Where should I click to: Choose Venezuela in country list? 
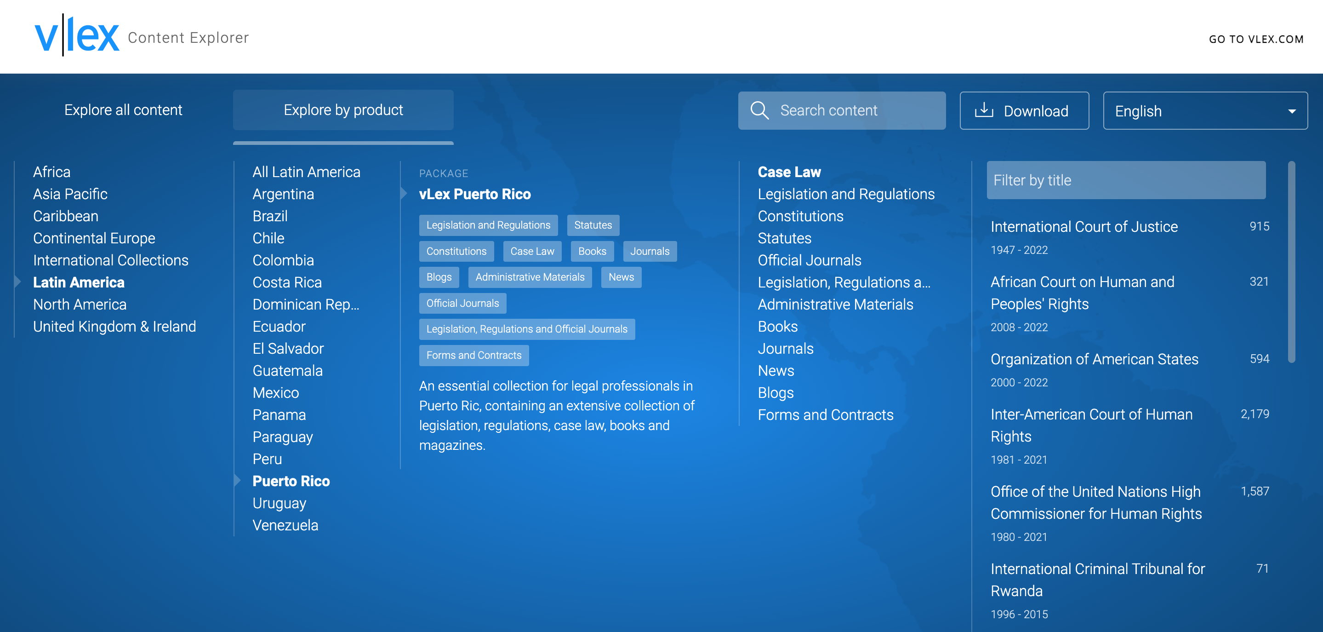(x=285, y=525)
